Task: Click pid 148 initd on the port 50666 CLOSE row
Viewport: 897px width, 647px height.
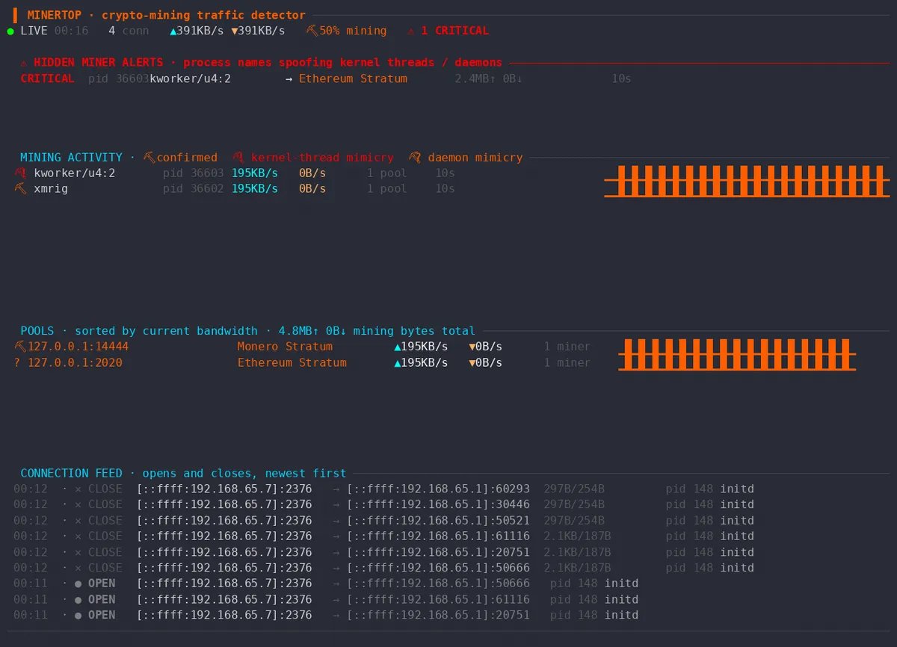Action: 710,568
